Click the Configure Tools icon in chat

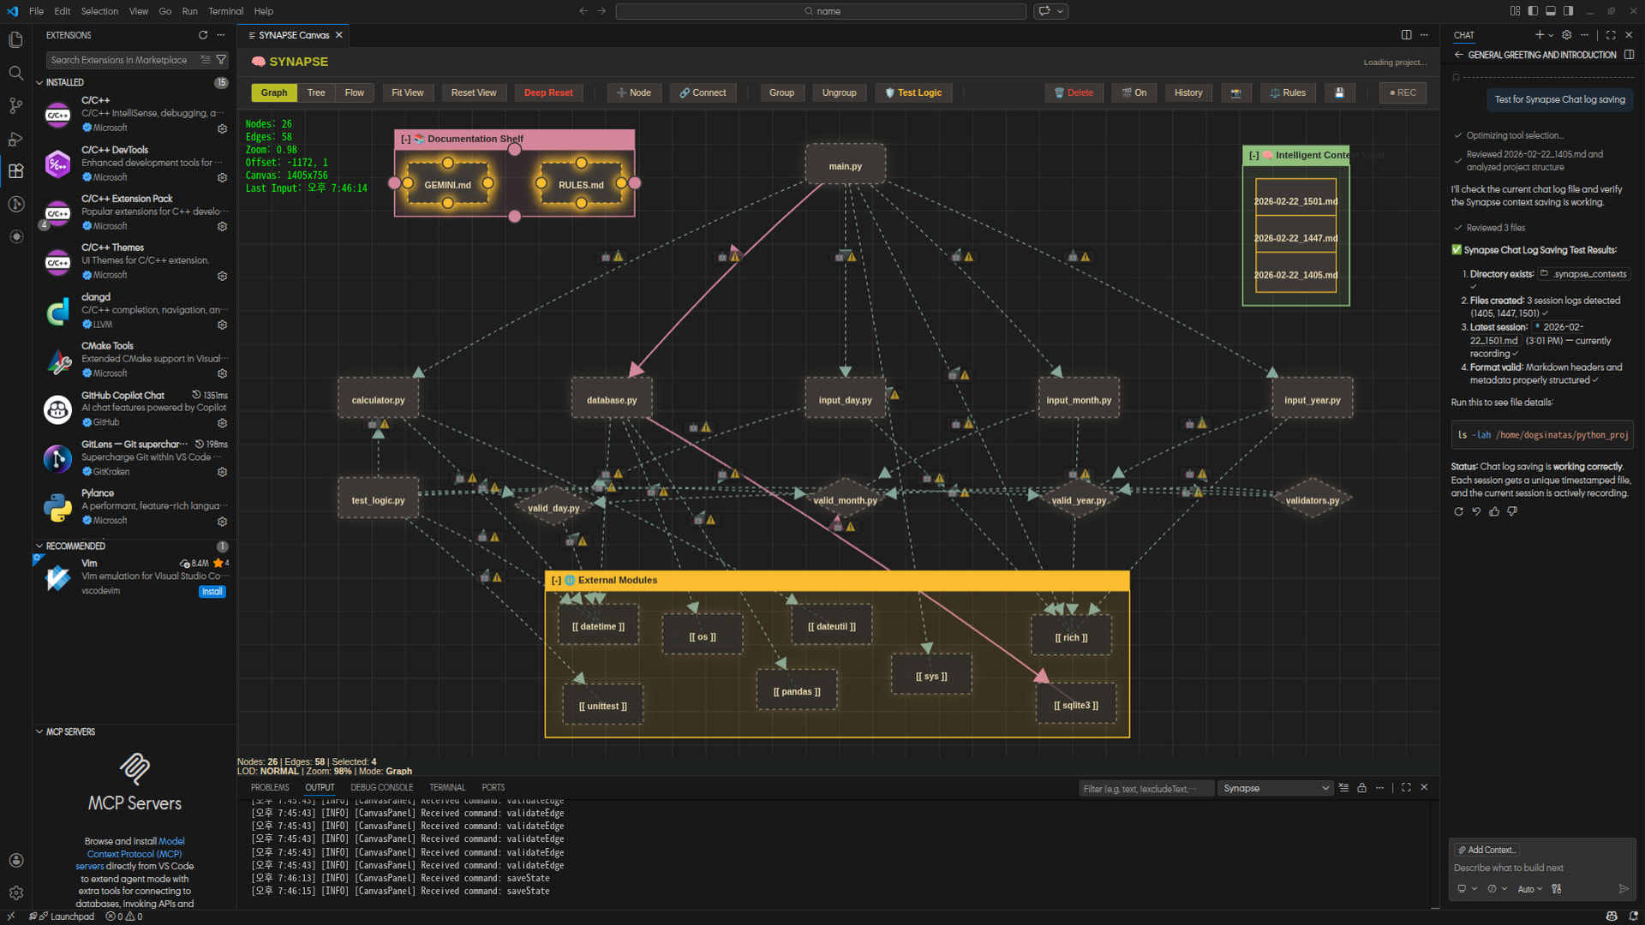pos(1556,889)
